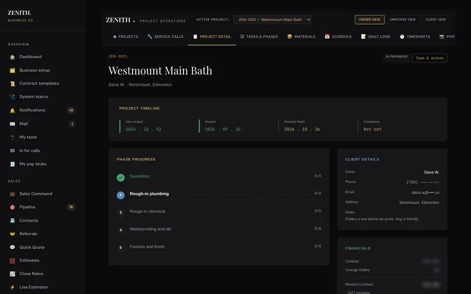Click the Contacts icon in sidebar
The height and width of the screenshot is (294, 471).
(12, 221)
